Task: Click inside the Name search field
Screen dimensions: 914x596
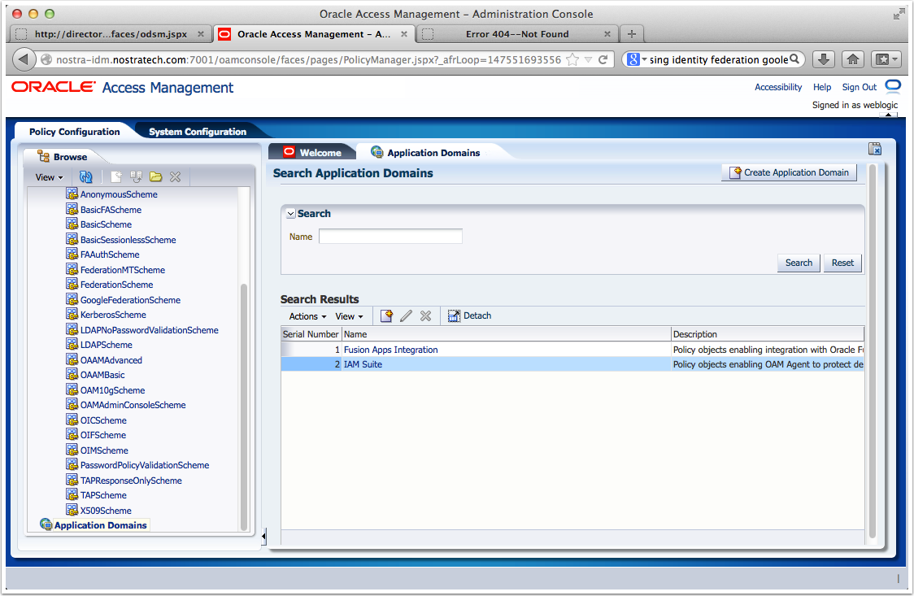Action: 390,236
